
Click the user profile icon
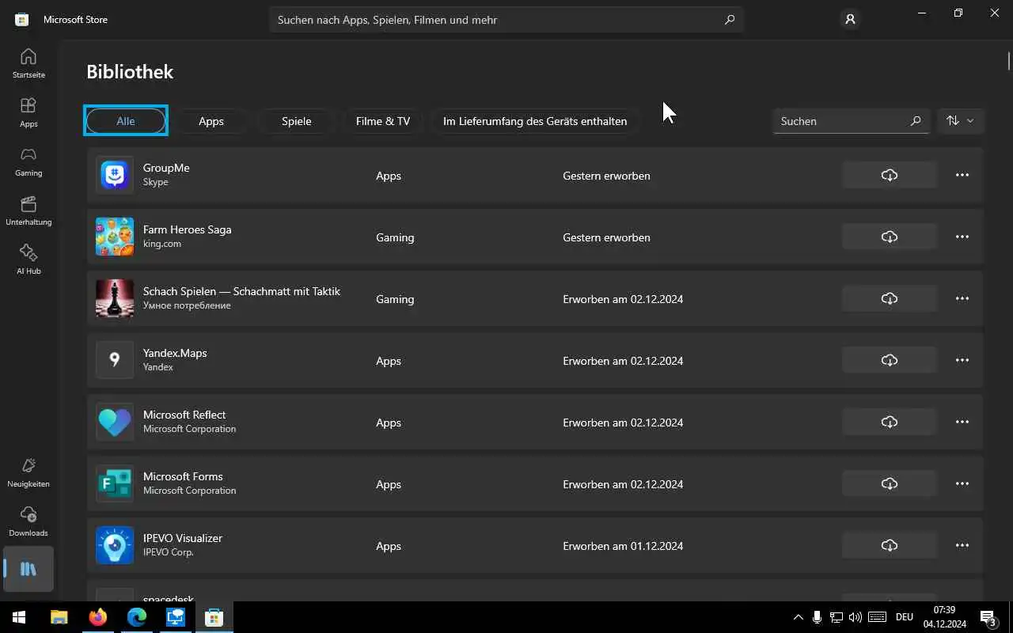(x=850, y=19)
